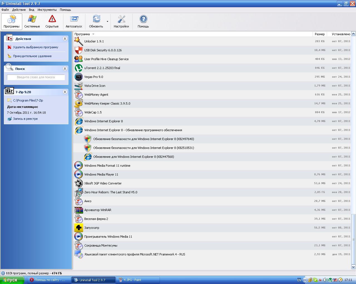Select the uTorrent 2.2.1.25203 icon
This screenshot has width=356, height=284.
pyautogui.click(x=79, y=68)
